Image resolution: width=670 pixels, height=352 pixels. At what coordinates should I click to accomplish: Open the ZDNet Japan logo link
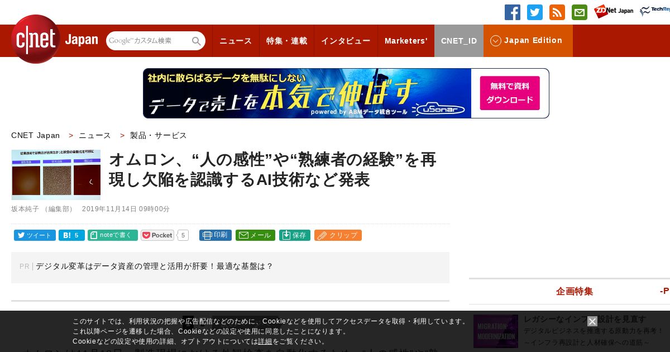pyautogui.click(x=614, y=12)
